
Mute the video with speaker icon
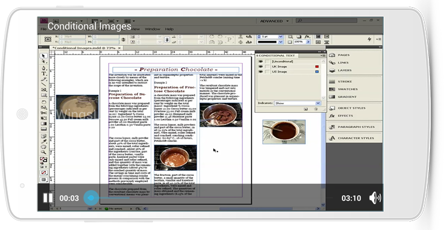point(375,198)
